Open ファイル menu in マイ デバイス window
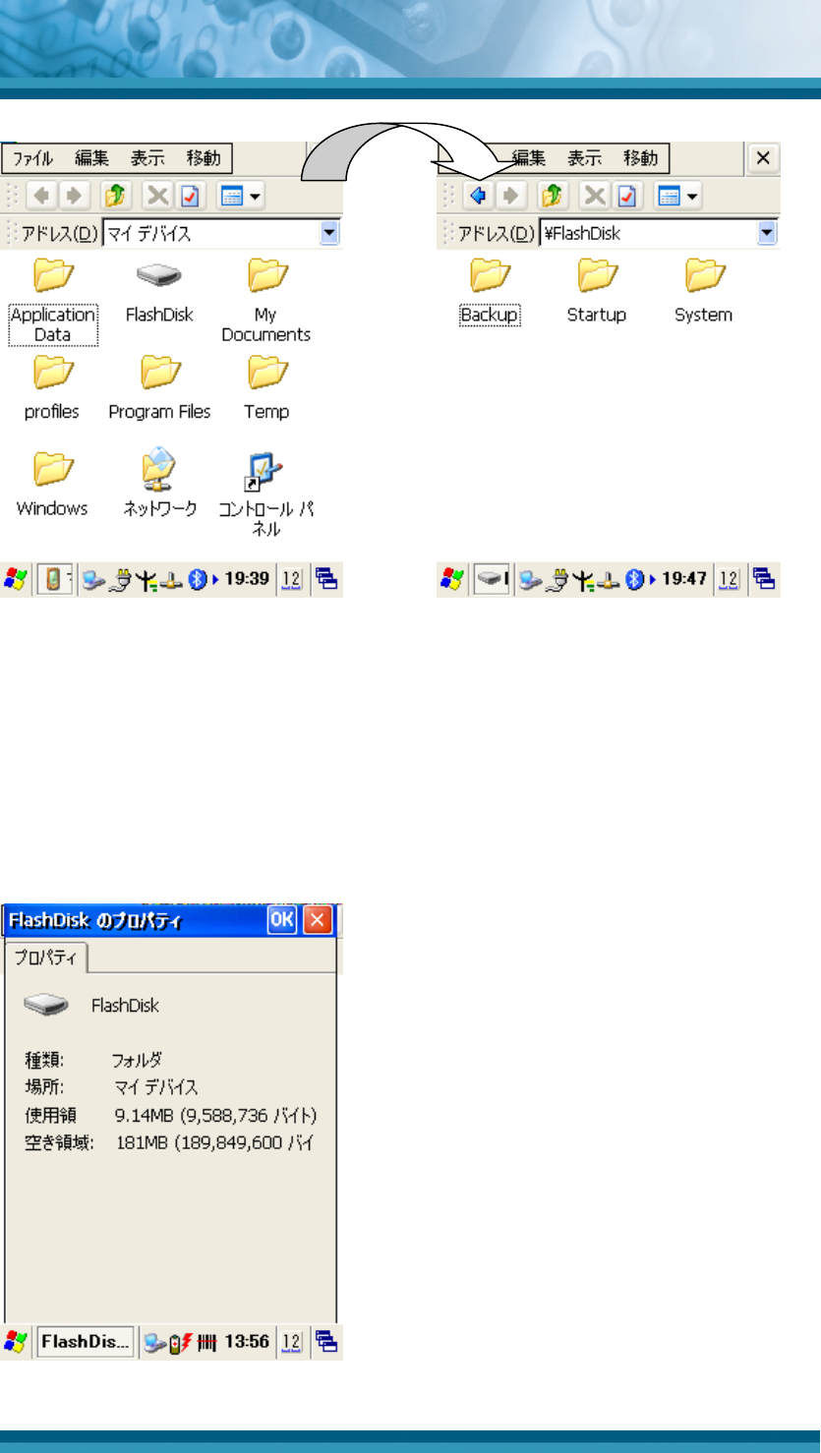 click(32, 157)
